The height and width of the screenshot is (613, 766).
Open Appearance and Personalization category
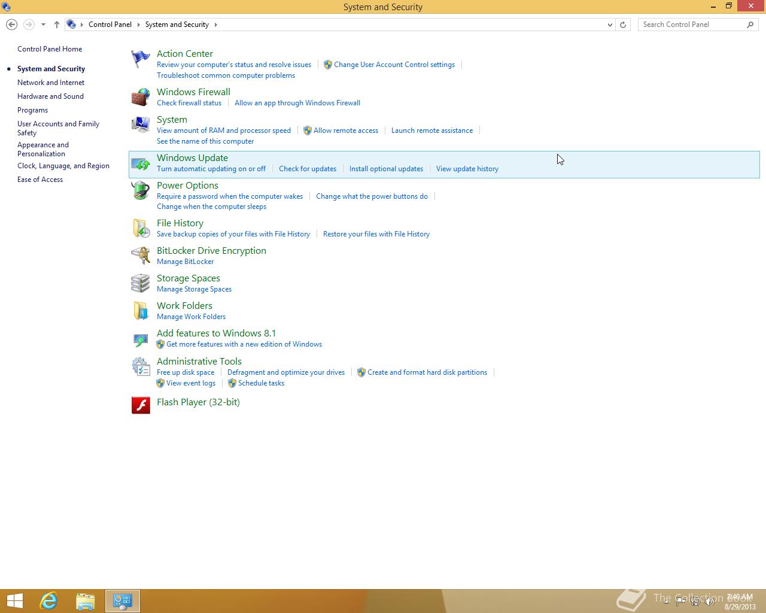(43, 149)
